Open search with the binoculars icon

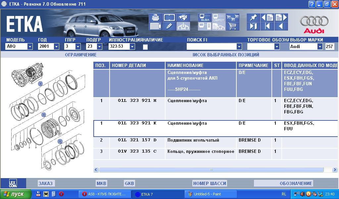(183, 18)
